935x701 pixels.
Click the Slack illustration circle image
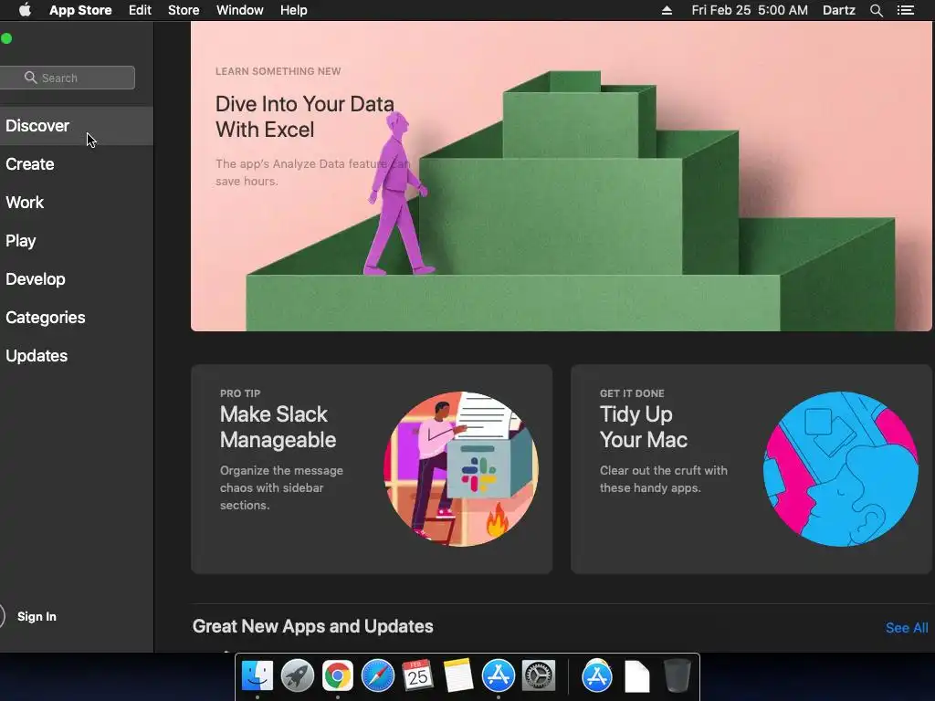[461, 468]
